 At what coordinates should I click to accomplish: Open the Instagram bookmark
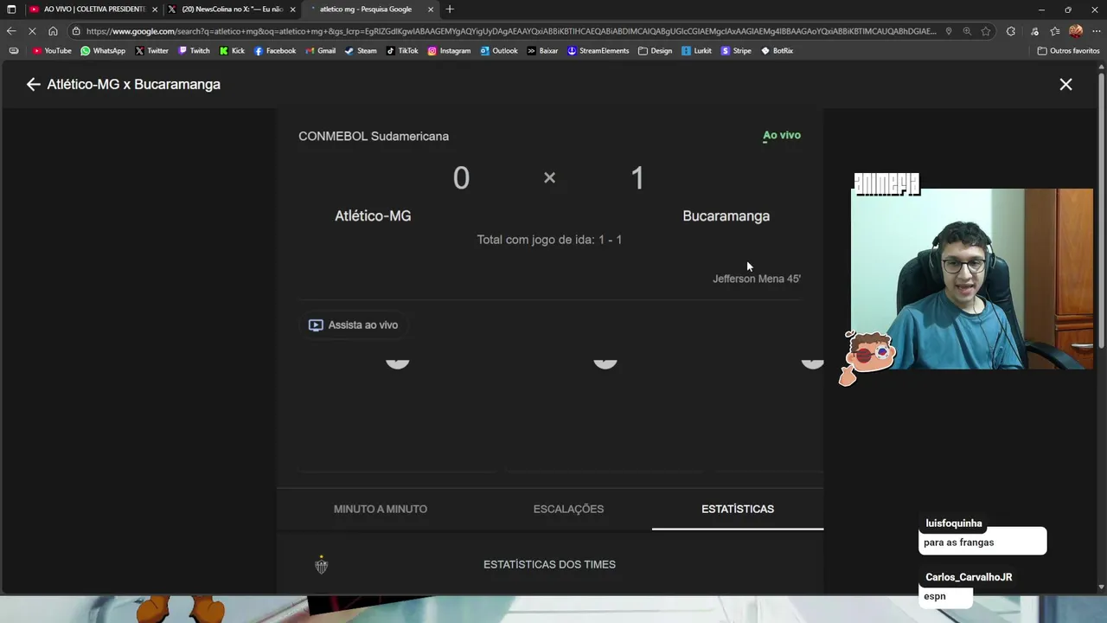click(449, 51)
